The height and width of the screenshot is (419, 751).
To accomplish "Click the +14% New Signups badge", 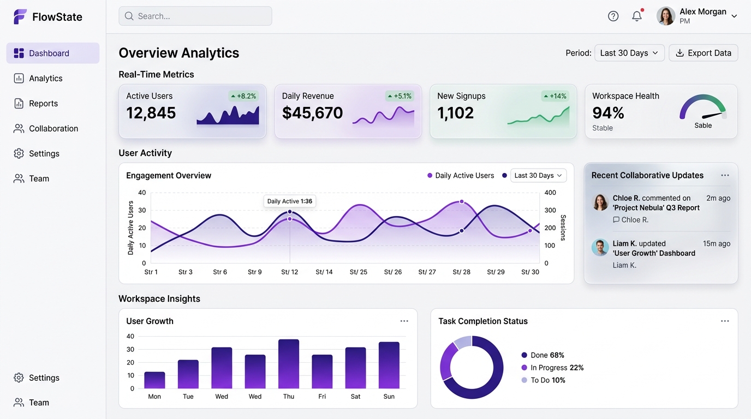I will point(555,96).
